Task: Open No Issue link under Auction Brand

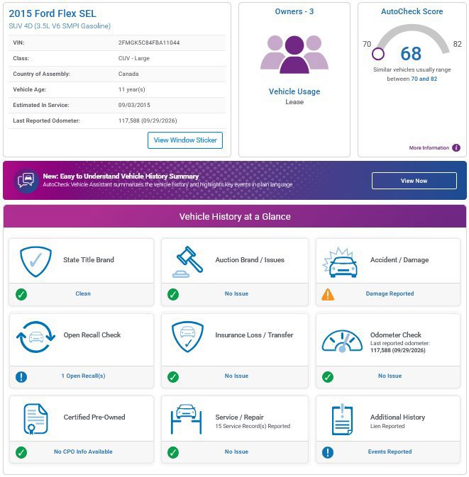Action: 236,293
